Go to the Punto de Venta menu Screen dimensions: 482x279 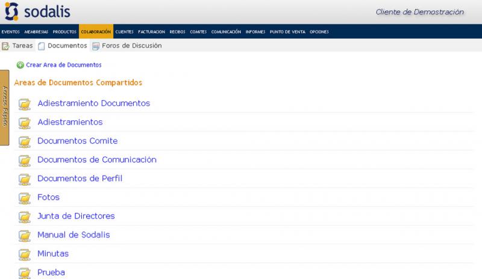287,32
